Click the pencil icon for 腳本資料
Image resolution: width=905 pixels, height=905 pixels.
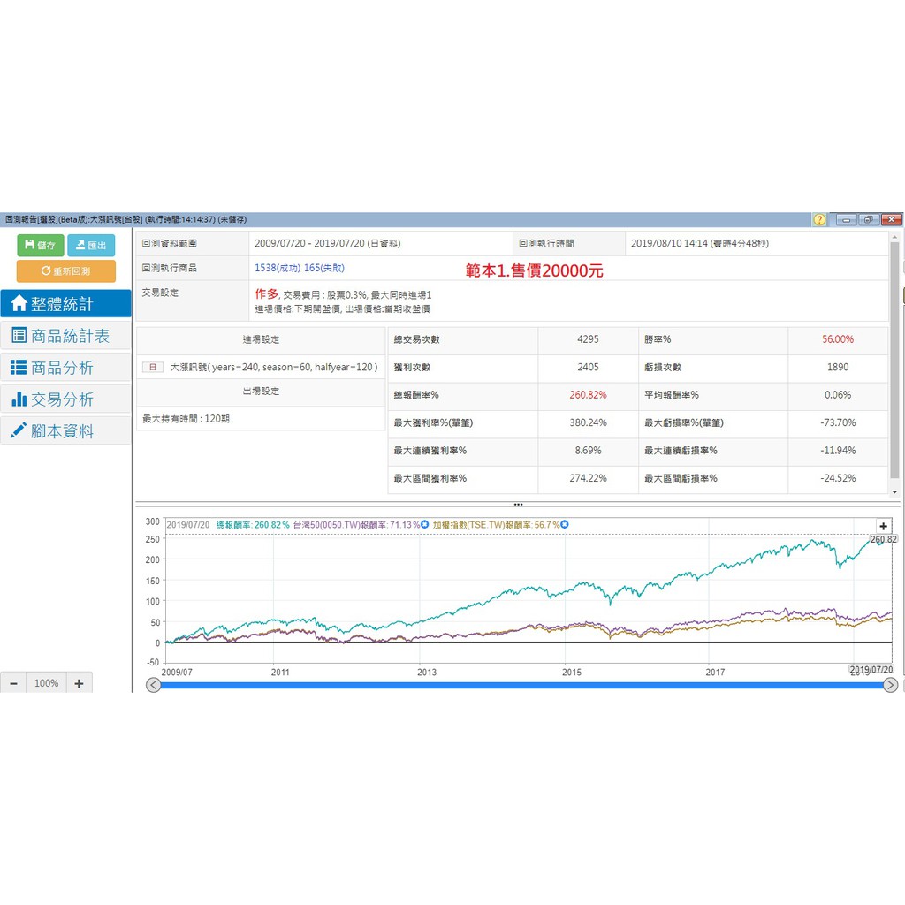19,430
